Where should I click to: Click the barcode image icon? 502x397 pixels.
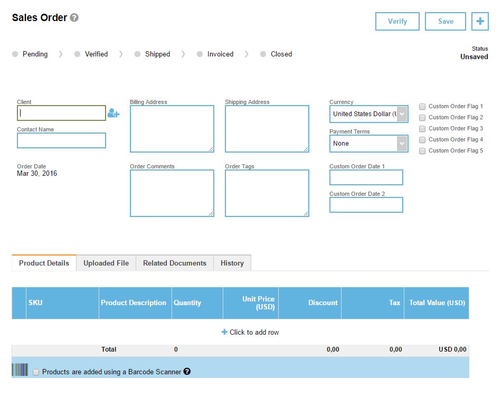point(20,370)
